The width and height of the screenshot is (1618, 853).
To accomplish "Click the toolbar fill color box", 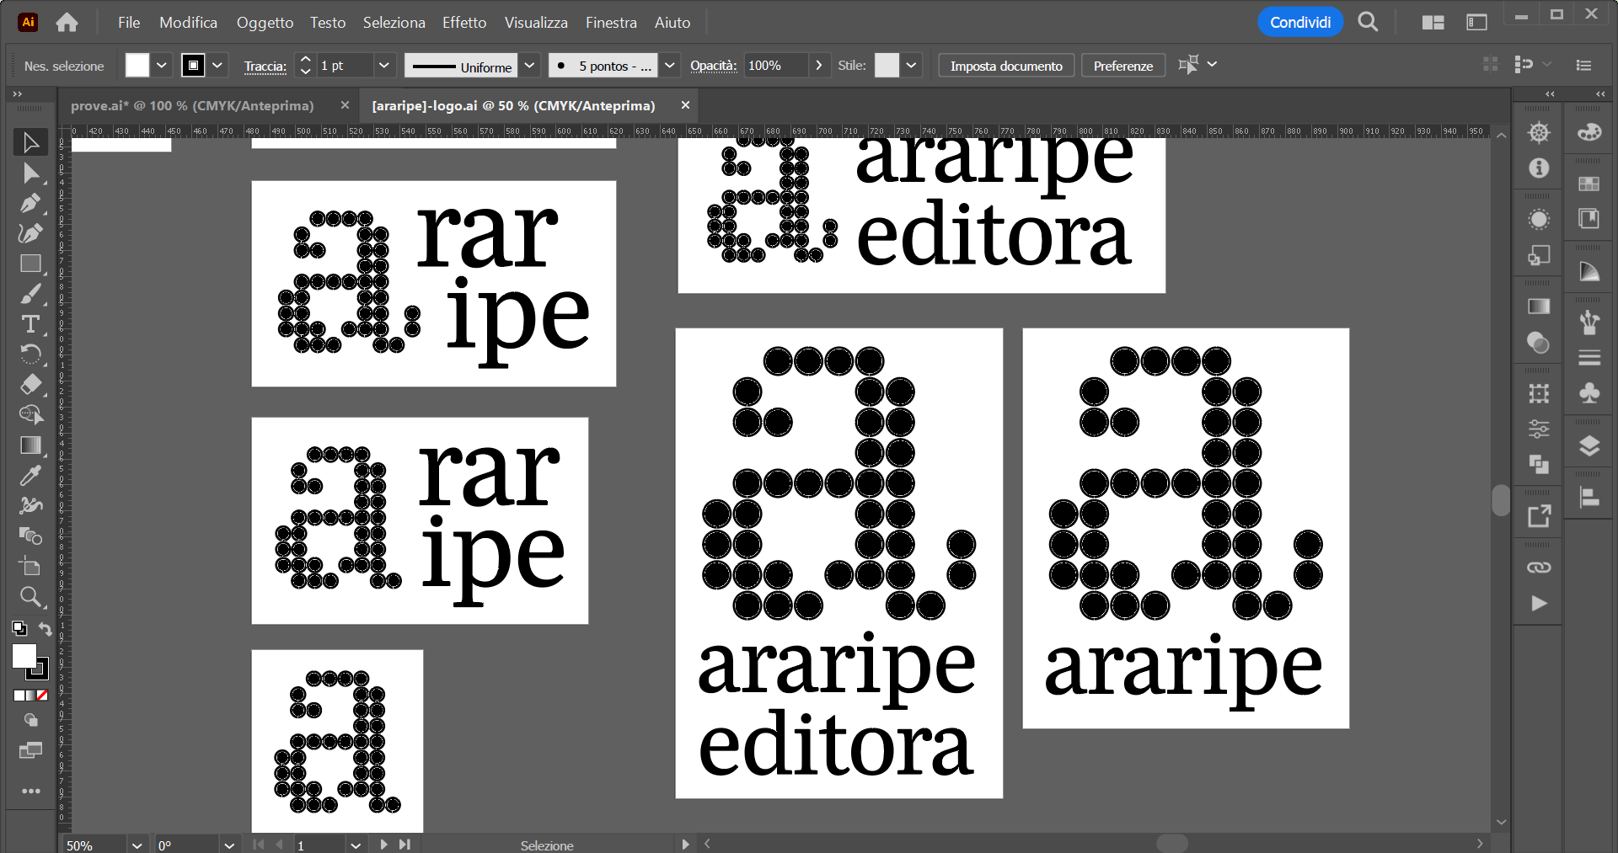I will [24, 656].
